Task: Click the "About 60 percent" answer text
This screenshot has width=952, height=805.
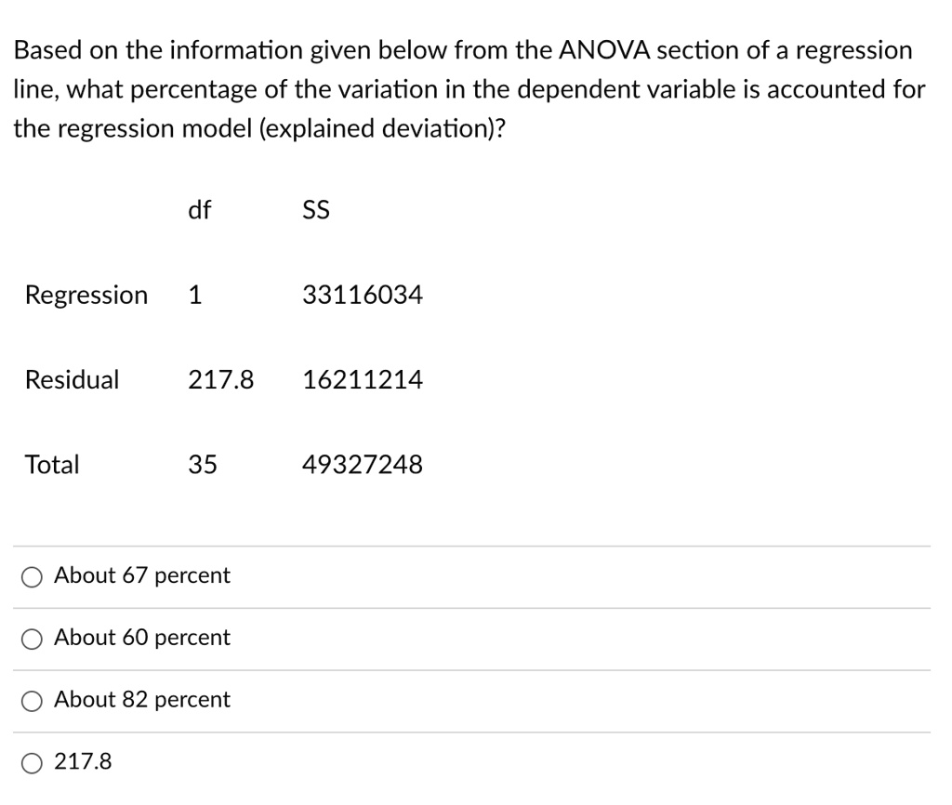Action: (142, 638)
